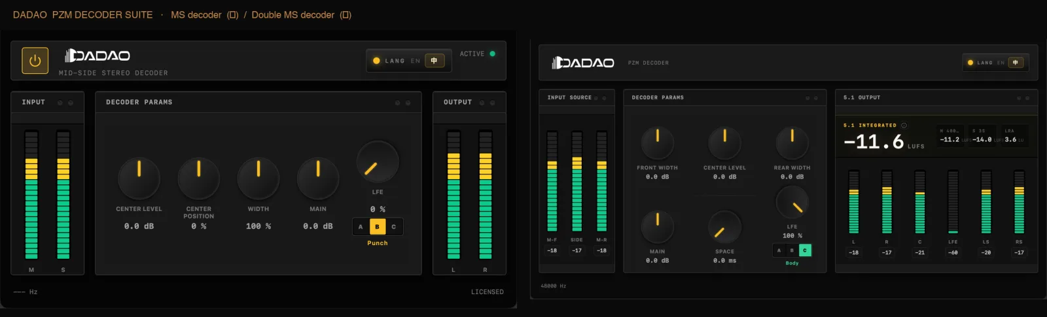Click the LFE knob in PZM decoder
Screen dimensions: 1047x317
point(792,202)
